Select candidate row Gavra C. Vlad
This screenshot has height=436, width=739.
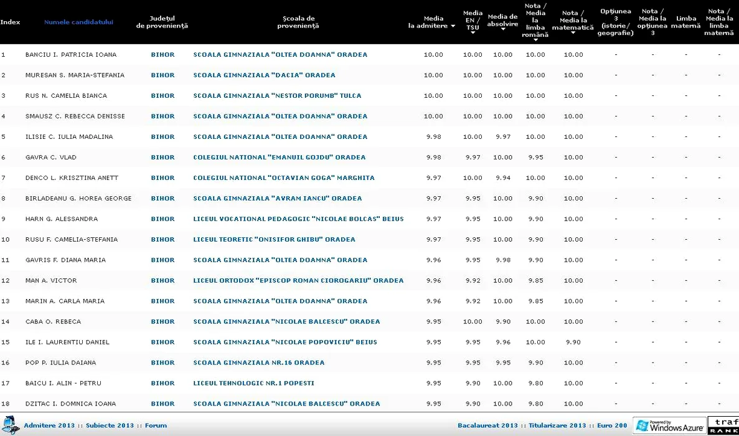point(42,158)
